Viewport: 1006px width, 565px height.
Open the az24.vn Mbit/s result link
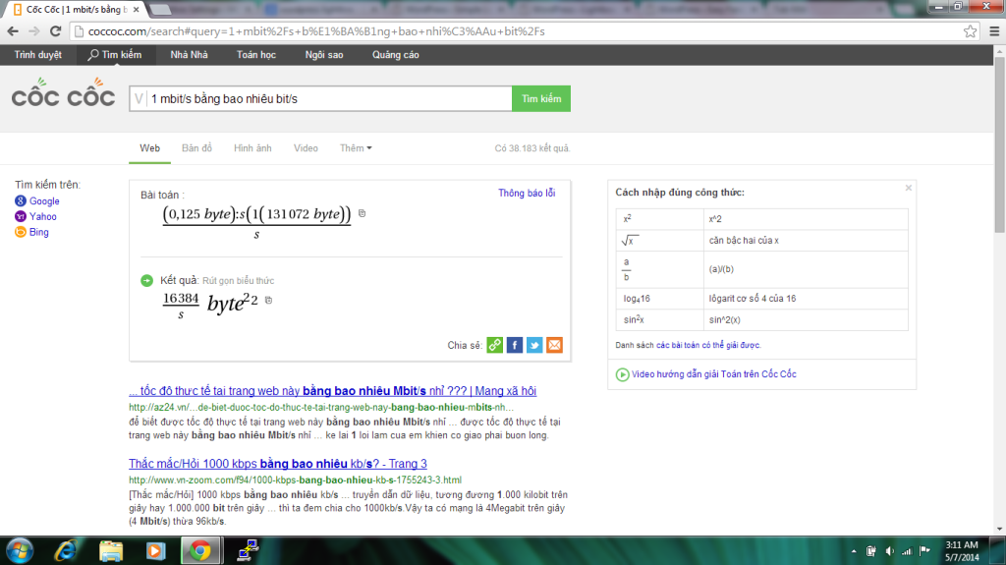click(x=332, y=391)
